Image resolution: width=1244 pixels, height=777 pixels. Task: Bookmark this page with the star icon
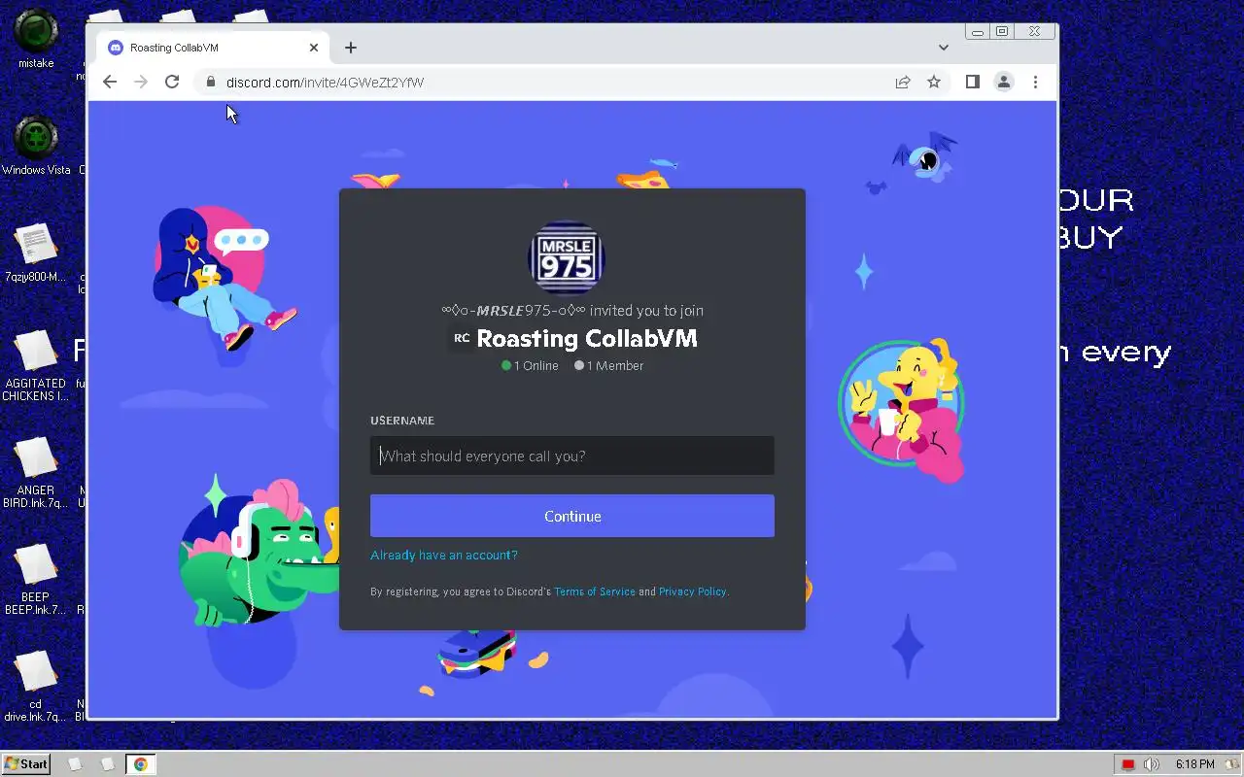click(934, 83)
